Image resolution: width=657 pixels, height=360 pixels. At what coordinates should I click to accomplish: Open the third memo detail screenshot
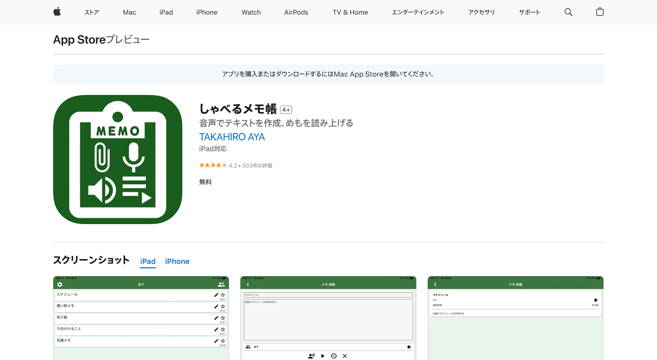tap(516, 318)
